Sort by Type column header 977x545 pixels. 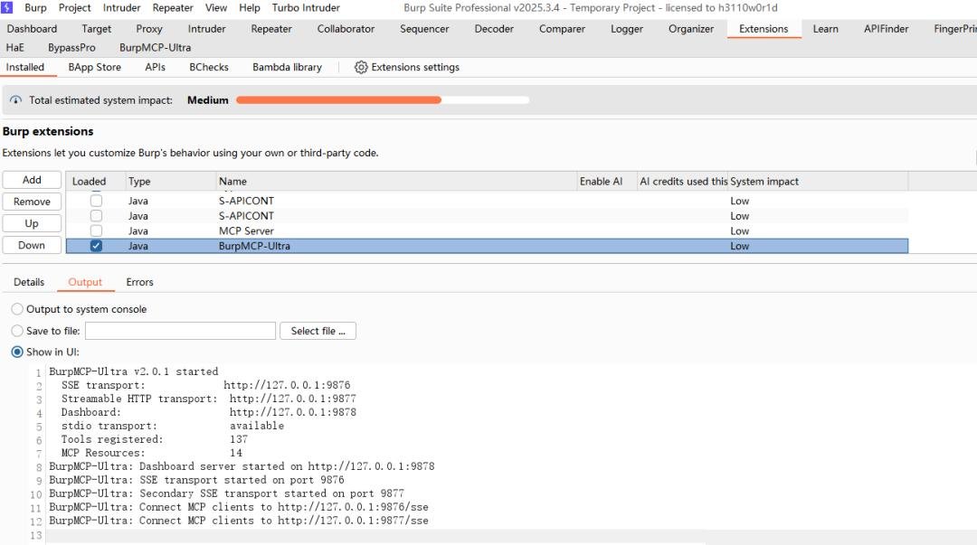pyautogui.click(x=171, y=182)
